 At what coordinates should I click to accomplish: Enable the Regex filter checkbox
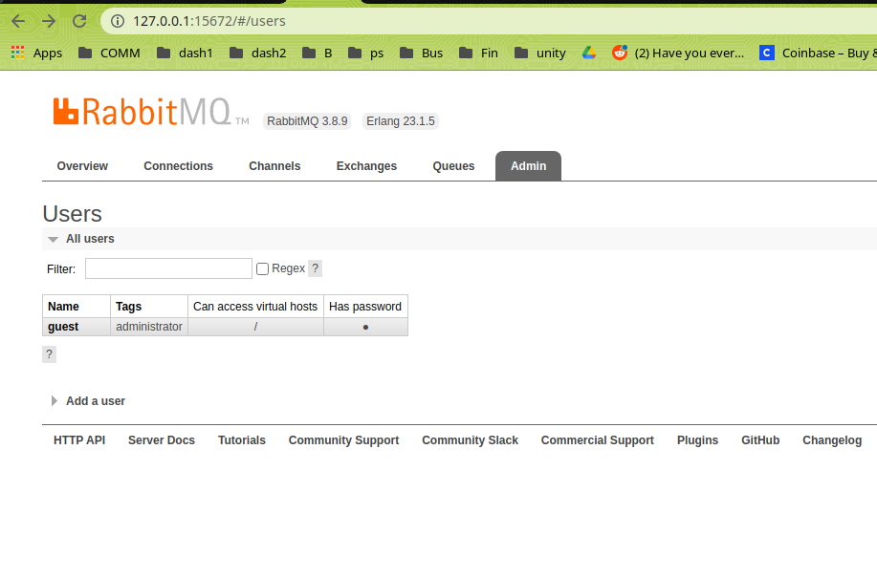coord(262,269)
